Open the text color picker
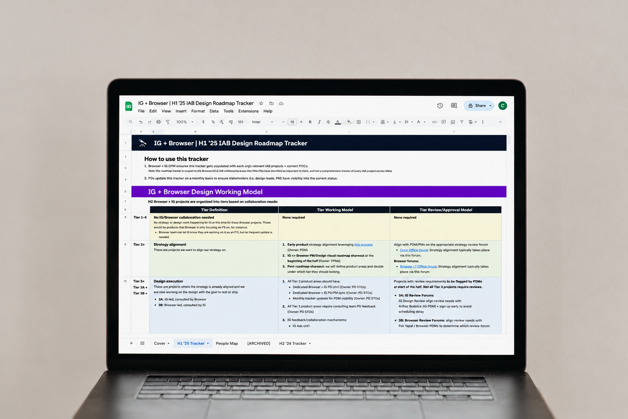 point(338,122)
